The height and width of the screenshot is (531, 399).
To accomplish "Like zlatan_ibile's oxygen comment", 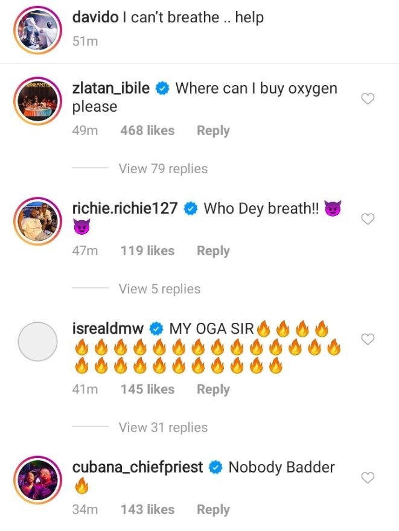I will click(368, 99).
